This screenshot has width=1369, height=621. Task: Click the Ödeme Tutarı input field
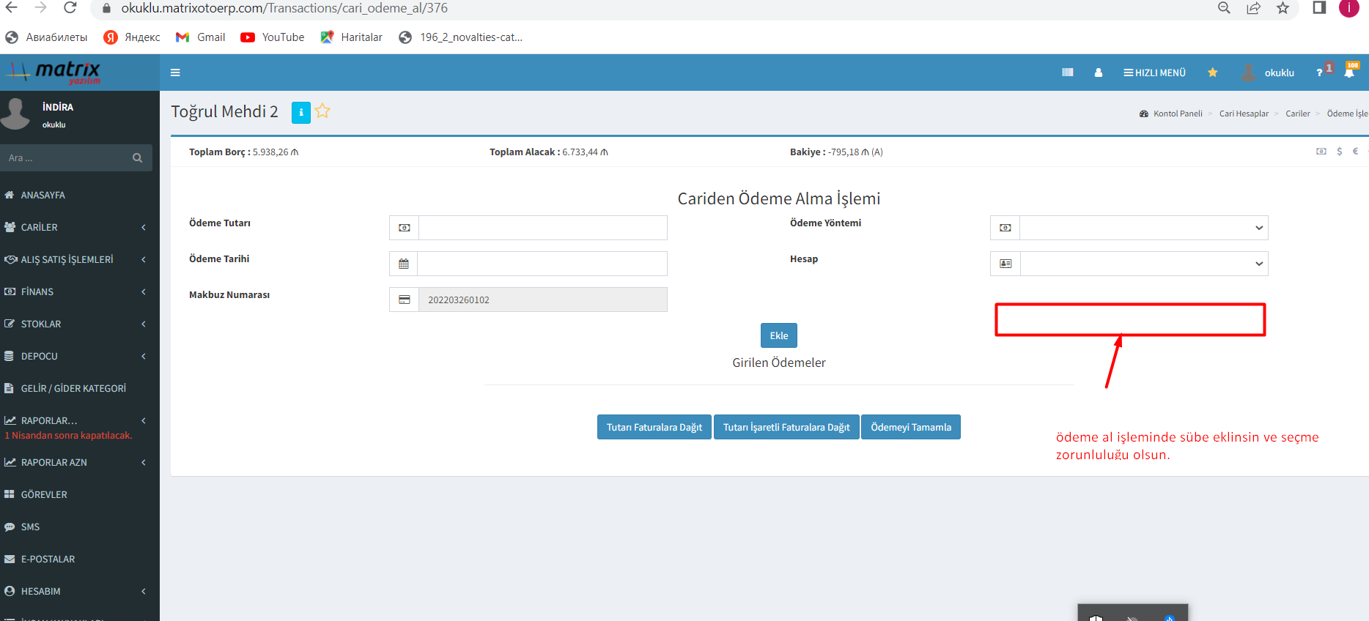click(x=542, y=228)
